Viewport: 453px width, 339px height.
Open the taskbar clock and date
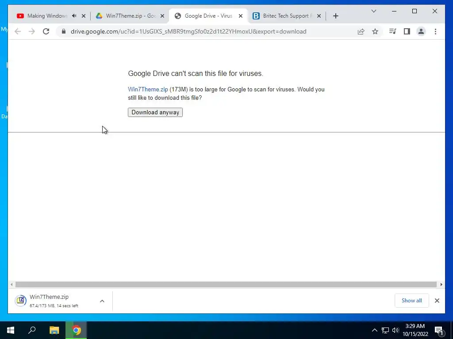coord(415,330)
